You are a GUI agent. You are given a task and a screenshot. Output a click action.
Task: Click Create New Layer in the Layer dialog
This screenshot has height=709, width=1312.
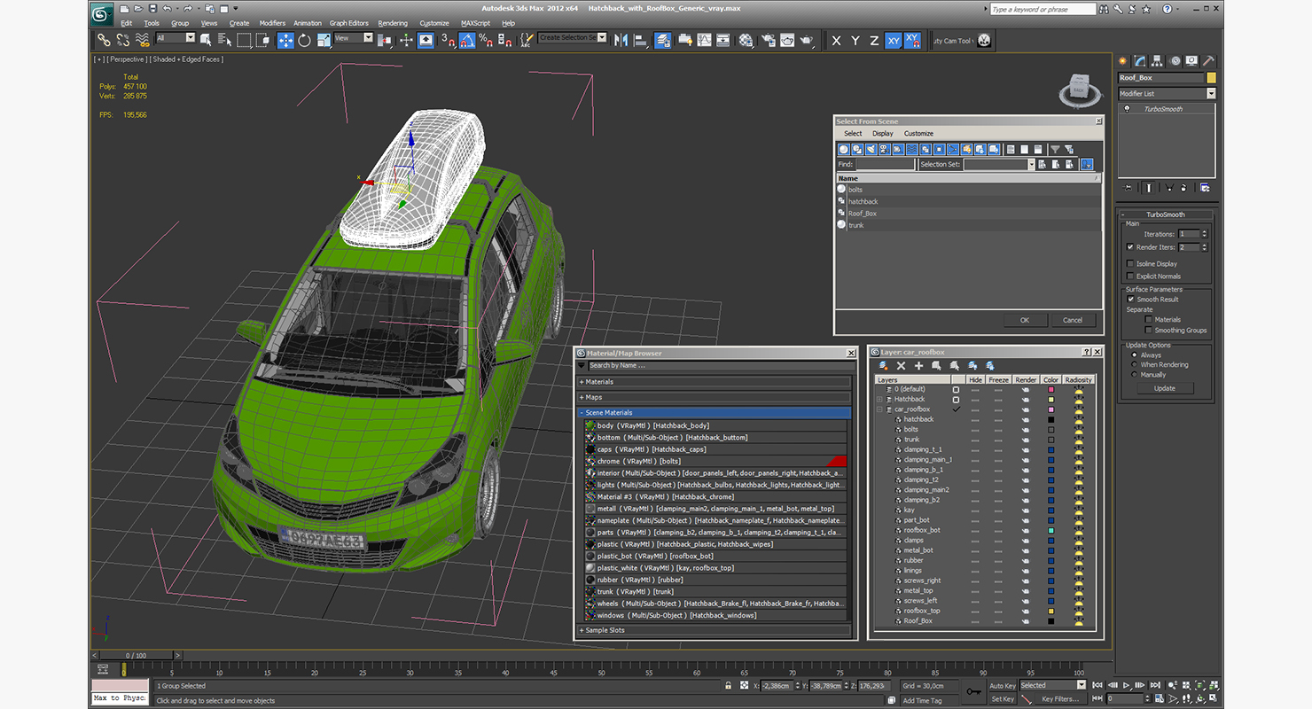[883, 365]
